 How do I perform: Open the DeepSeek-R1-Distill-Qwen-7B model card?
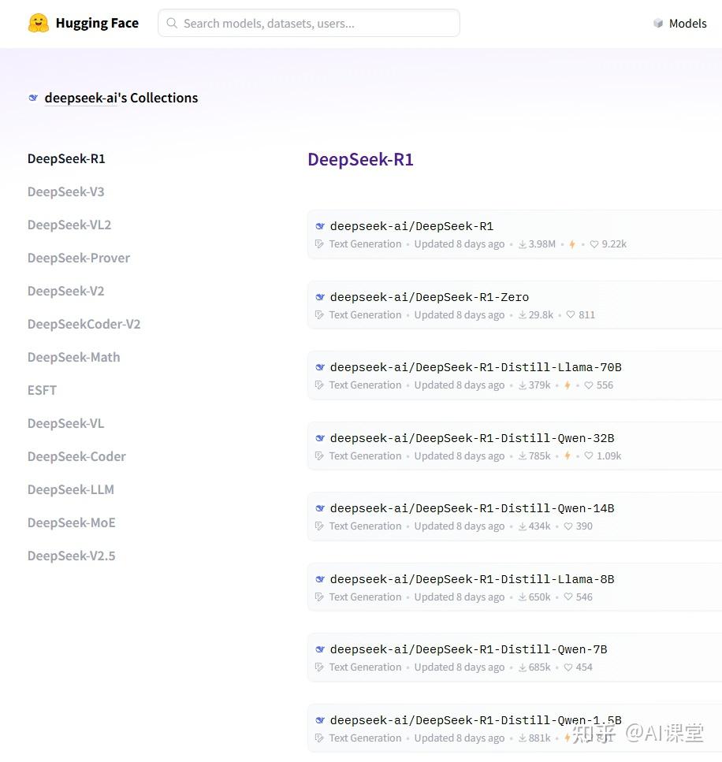coord(468,649)
